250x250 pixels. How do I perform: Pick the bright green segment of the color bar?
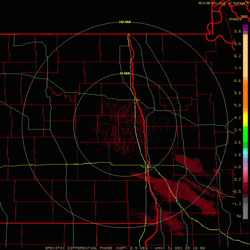click(x=245, y=134)
